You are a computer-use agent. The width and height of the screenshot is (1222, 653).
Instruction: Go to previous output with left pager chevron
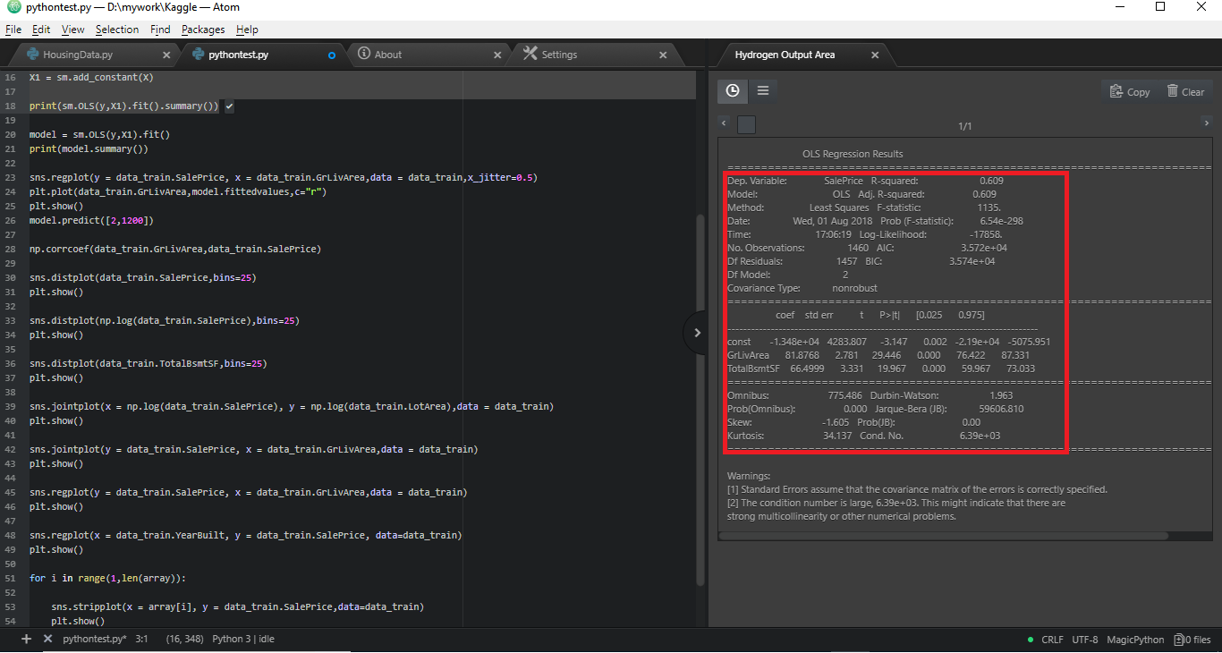723,124
